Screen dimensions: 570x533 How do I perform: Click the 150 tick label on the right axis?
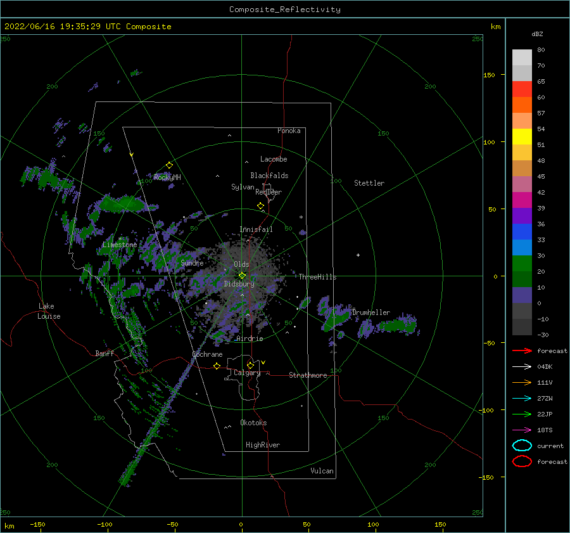tap(489, 75)
